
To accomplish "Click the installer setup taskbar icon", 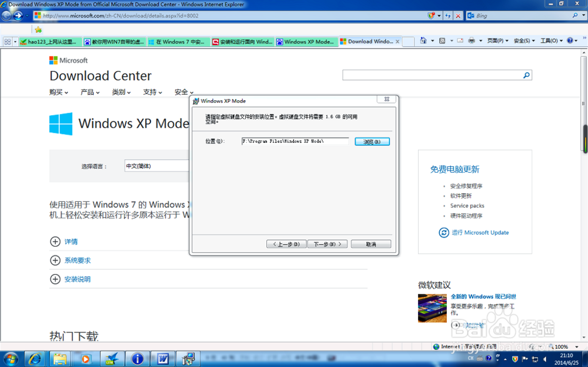I will (188, 359).
